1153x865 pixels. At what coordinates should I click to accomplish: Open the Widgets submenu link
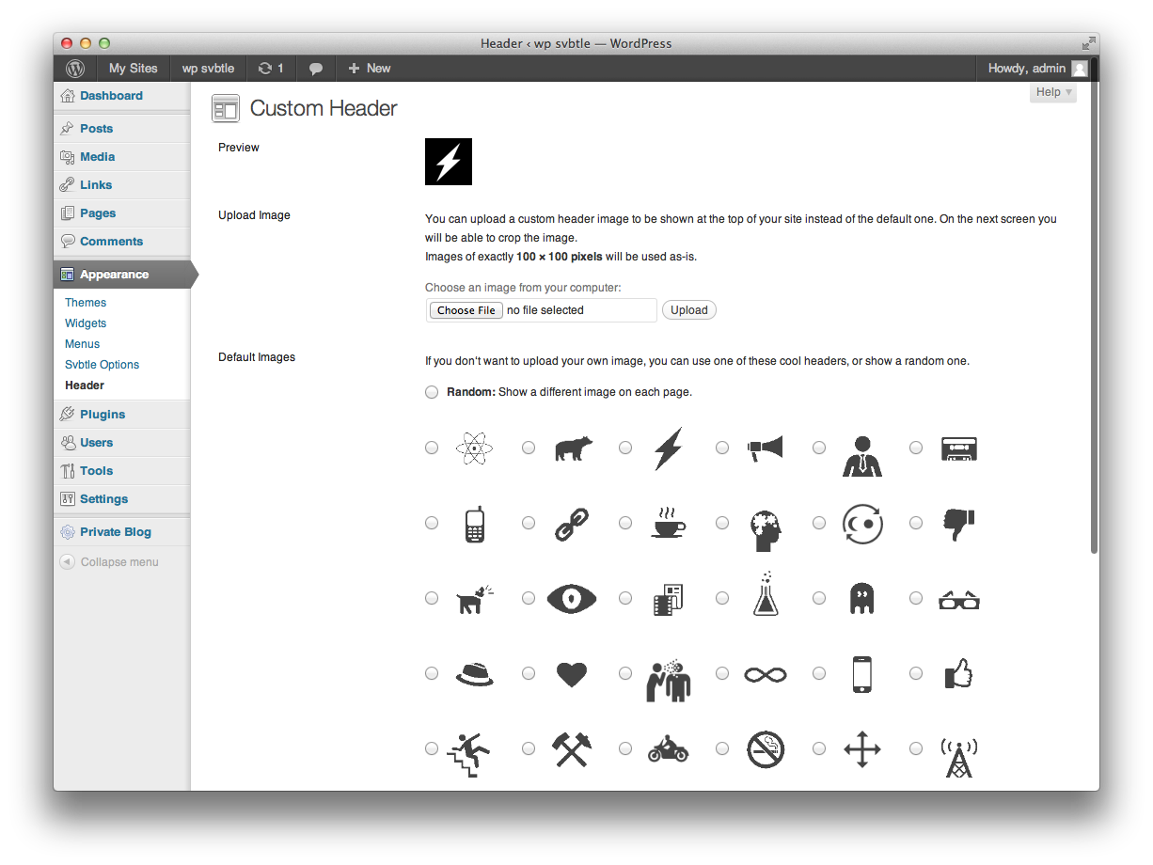click(x=86, y=323)
